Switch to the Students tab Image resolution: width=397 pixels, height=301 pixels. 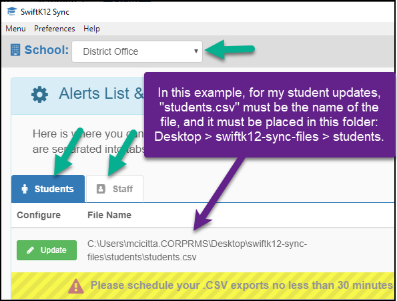pyautogui.click(x=48, y=189)
